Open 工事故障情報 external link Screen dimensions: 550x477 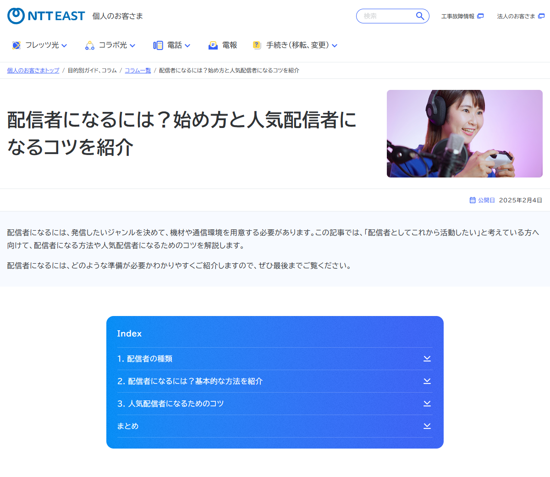coord(462,16)
